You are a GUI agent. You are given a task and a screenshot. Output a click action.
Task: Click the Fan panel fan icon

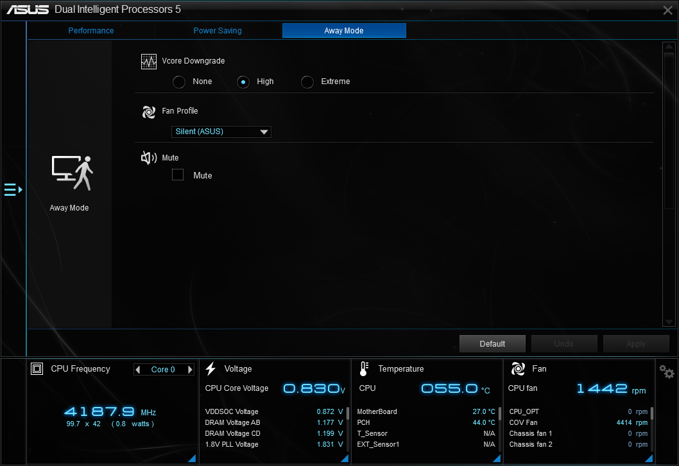tap(518, 368)
